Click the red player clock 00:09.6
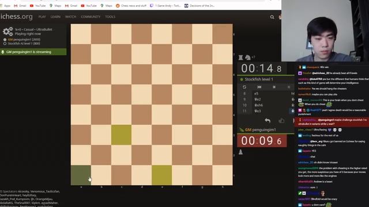 (262, 141)
